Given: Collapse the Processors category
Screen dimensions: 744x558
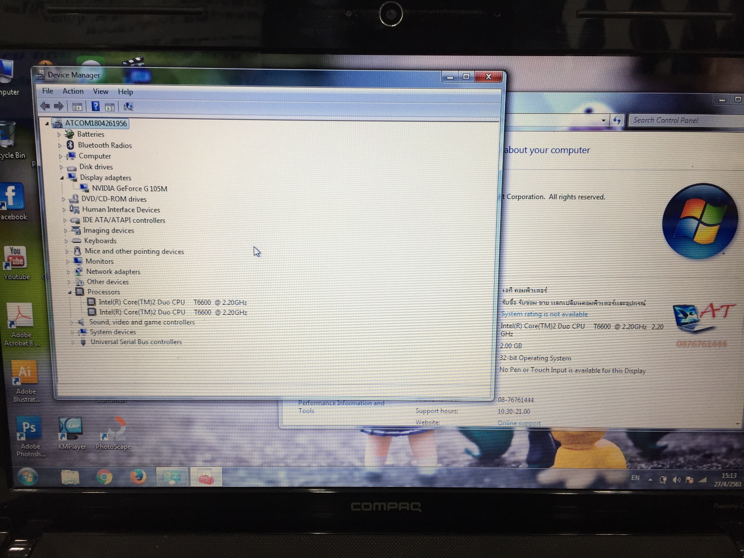Looking at the screenshot, I should (69, 292).
